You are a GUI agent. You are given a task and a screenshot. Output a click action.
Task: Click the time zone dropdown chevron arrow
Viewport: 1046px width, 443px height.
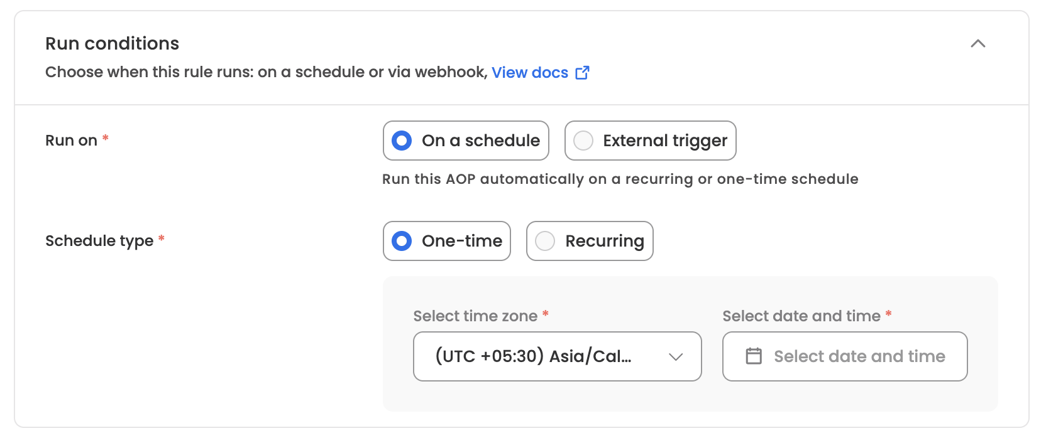pyautogui.click(x=676, y=357)
